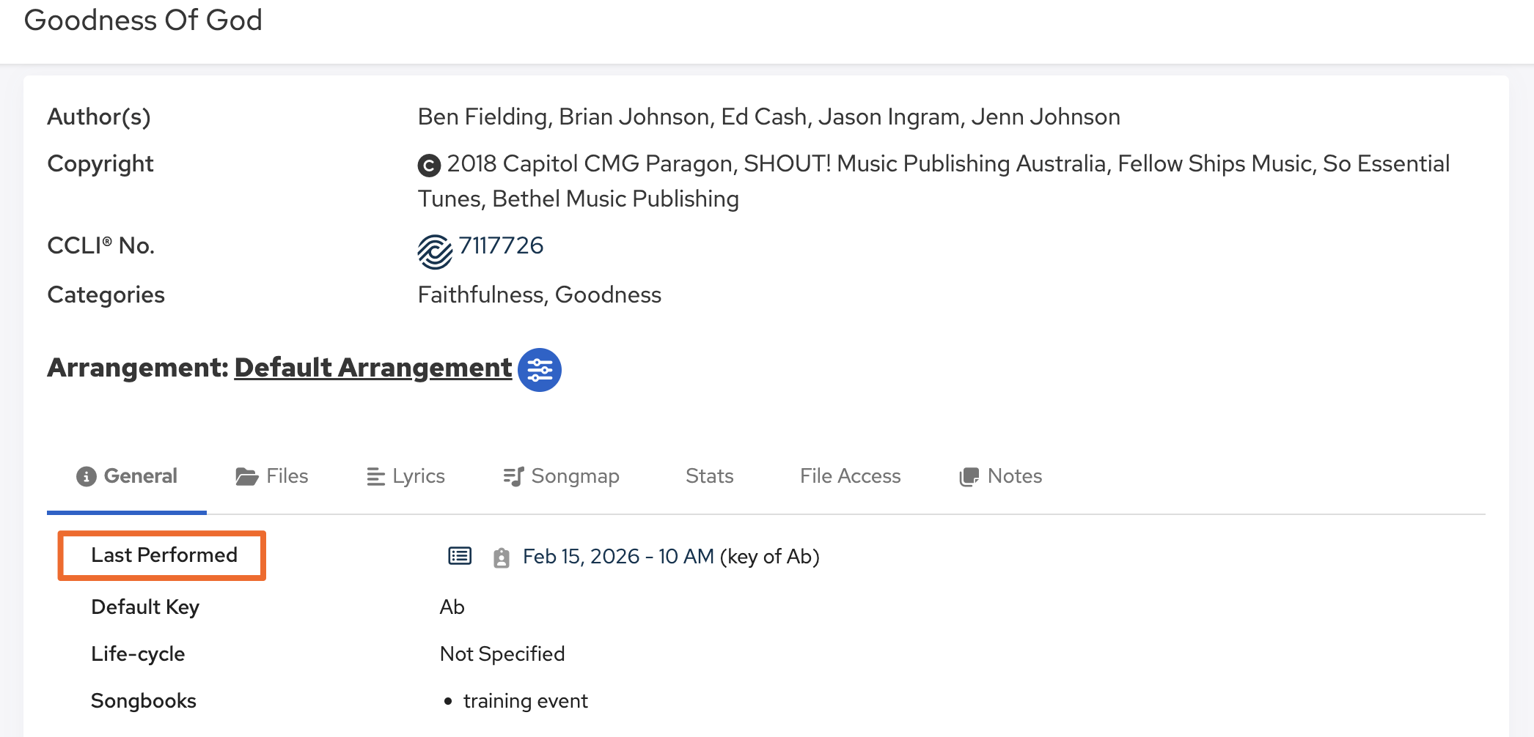This screenshot has height=737, width=1534.
Task: View the Notes tab
Action: pos(1001,476)
